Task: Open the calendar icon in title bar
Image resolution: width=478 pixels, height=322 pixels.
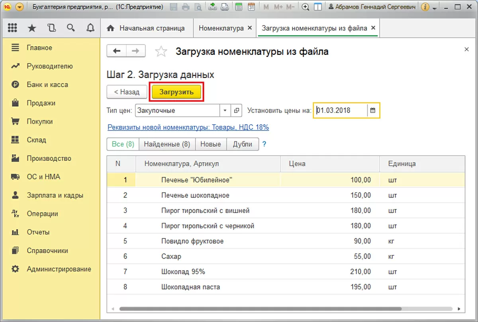Action: 251,7
